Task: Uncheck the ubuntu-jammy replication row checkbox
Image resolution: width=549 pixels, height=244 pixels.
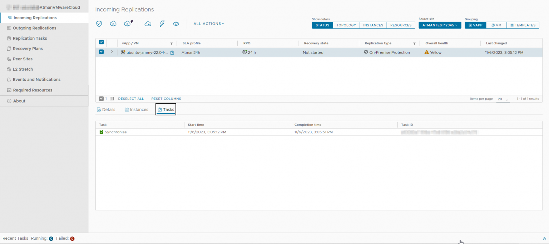Action: click(x=101, y=52)
